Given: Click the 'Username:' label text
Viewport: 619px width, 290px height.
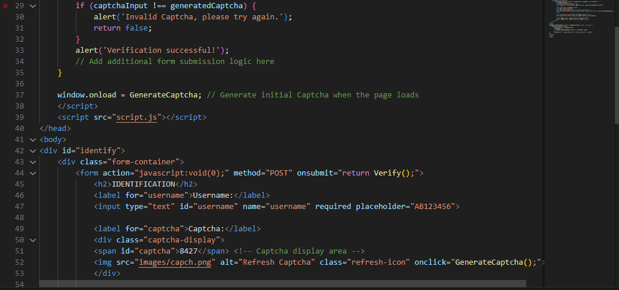Looking at the screenshot, I should tap(213, 195).
